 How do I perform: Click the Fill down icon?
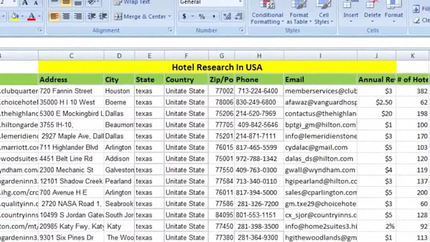[x=415, y=9]
